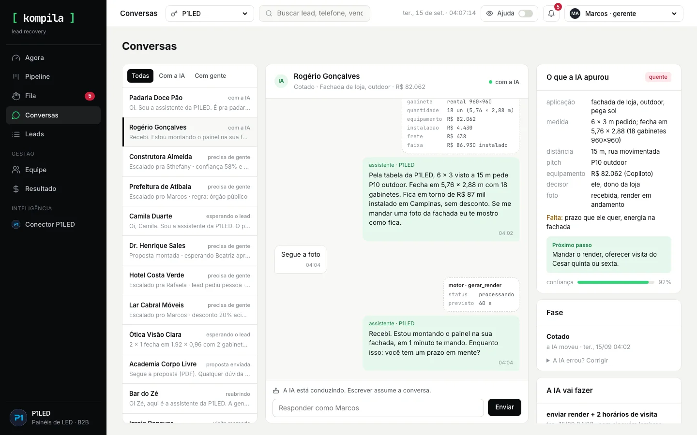Open Resultado dollar icon
This screenshot has width=697, height=435.
click(x=16, y=188)
